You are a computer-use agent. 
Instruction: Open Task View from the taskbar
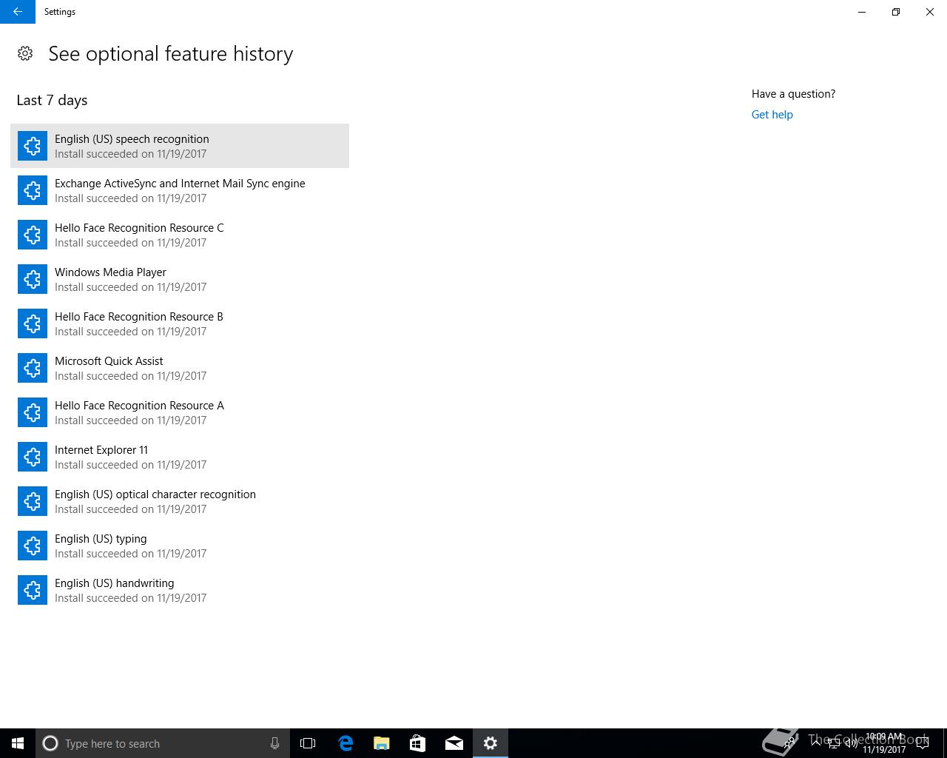(308, 743)
